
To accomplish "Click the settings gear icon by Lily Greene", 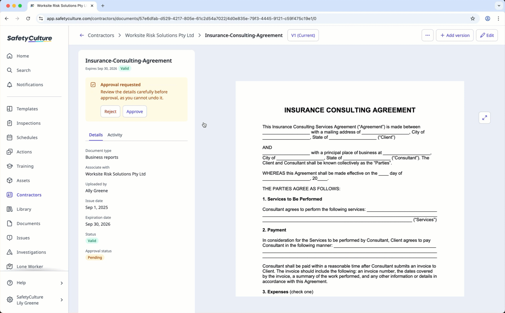I will pyautogui.click(x=10, y=300).
